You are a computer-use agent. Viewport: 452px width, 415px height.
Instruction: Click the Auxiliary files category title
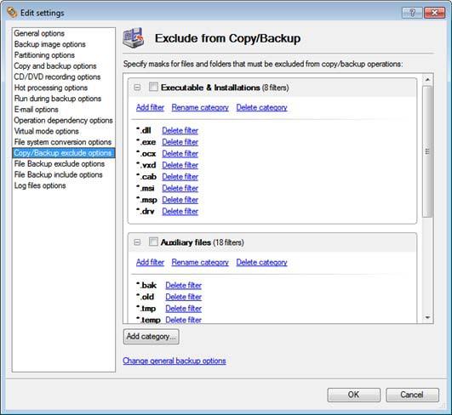186,242
